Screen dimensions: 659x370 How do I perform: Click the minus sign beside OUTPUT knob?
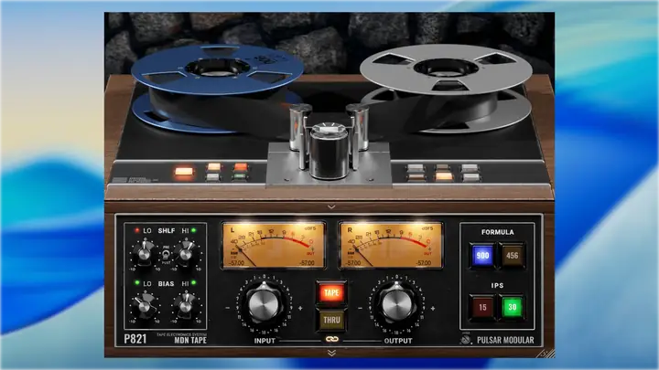point(361,308)
